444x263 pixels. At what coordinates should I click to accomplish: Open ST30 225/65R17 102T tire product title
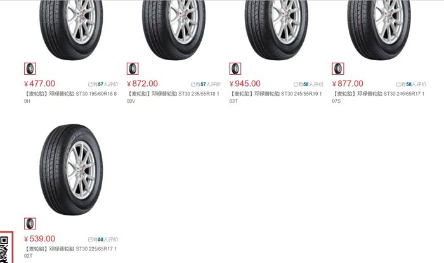pos(70,252)
